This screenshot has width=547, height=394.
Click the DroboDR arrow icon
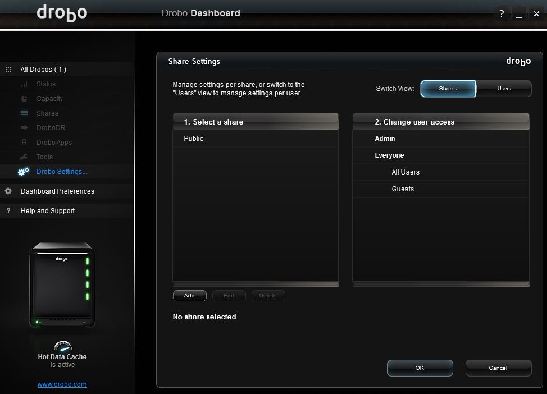tap(24, 127)
